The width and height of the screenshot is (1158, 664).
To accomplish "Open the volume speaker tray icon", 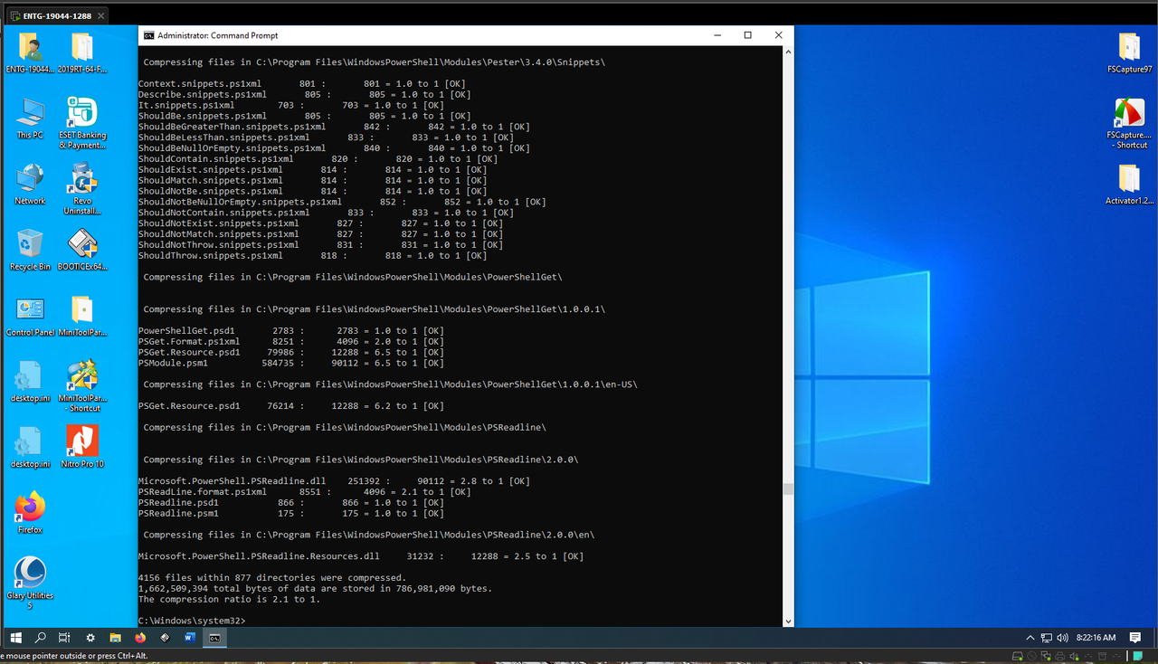I will (1062, 638).
